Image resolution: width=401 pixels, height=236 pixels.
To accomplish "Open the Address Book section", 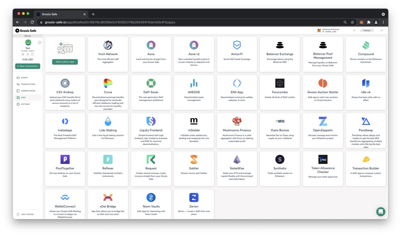I will (28, 91).
